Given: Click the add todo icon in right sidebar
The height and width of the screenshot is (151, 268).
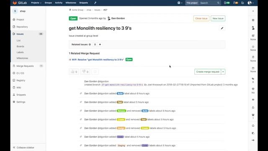Looking at the screenshot, I should point(253,20).
